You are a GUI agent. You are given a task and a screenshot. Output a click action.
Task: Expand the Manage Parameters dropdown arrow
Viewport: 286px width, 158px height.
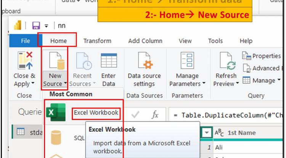click(204, 83)
